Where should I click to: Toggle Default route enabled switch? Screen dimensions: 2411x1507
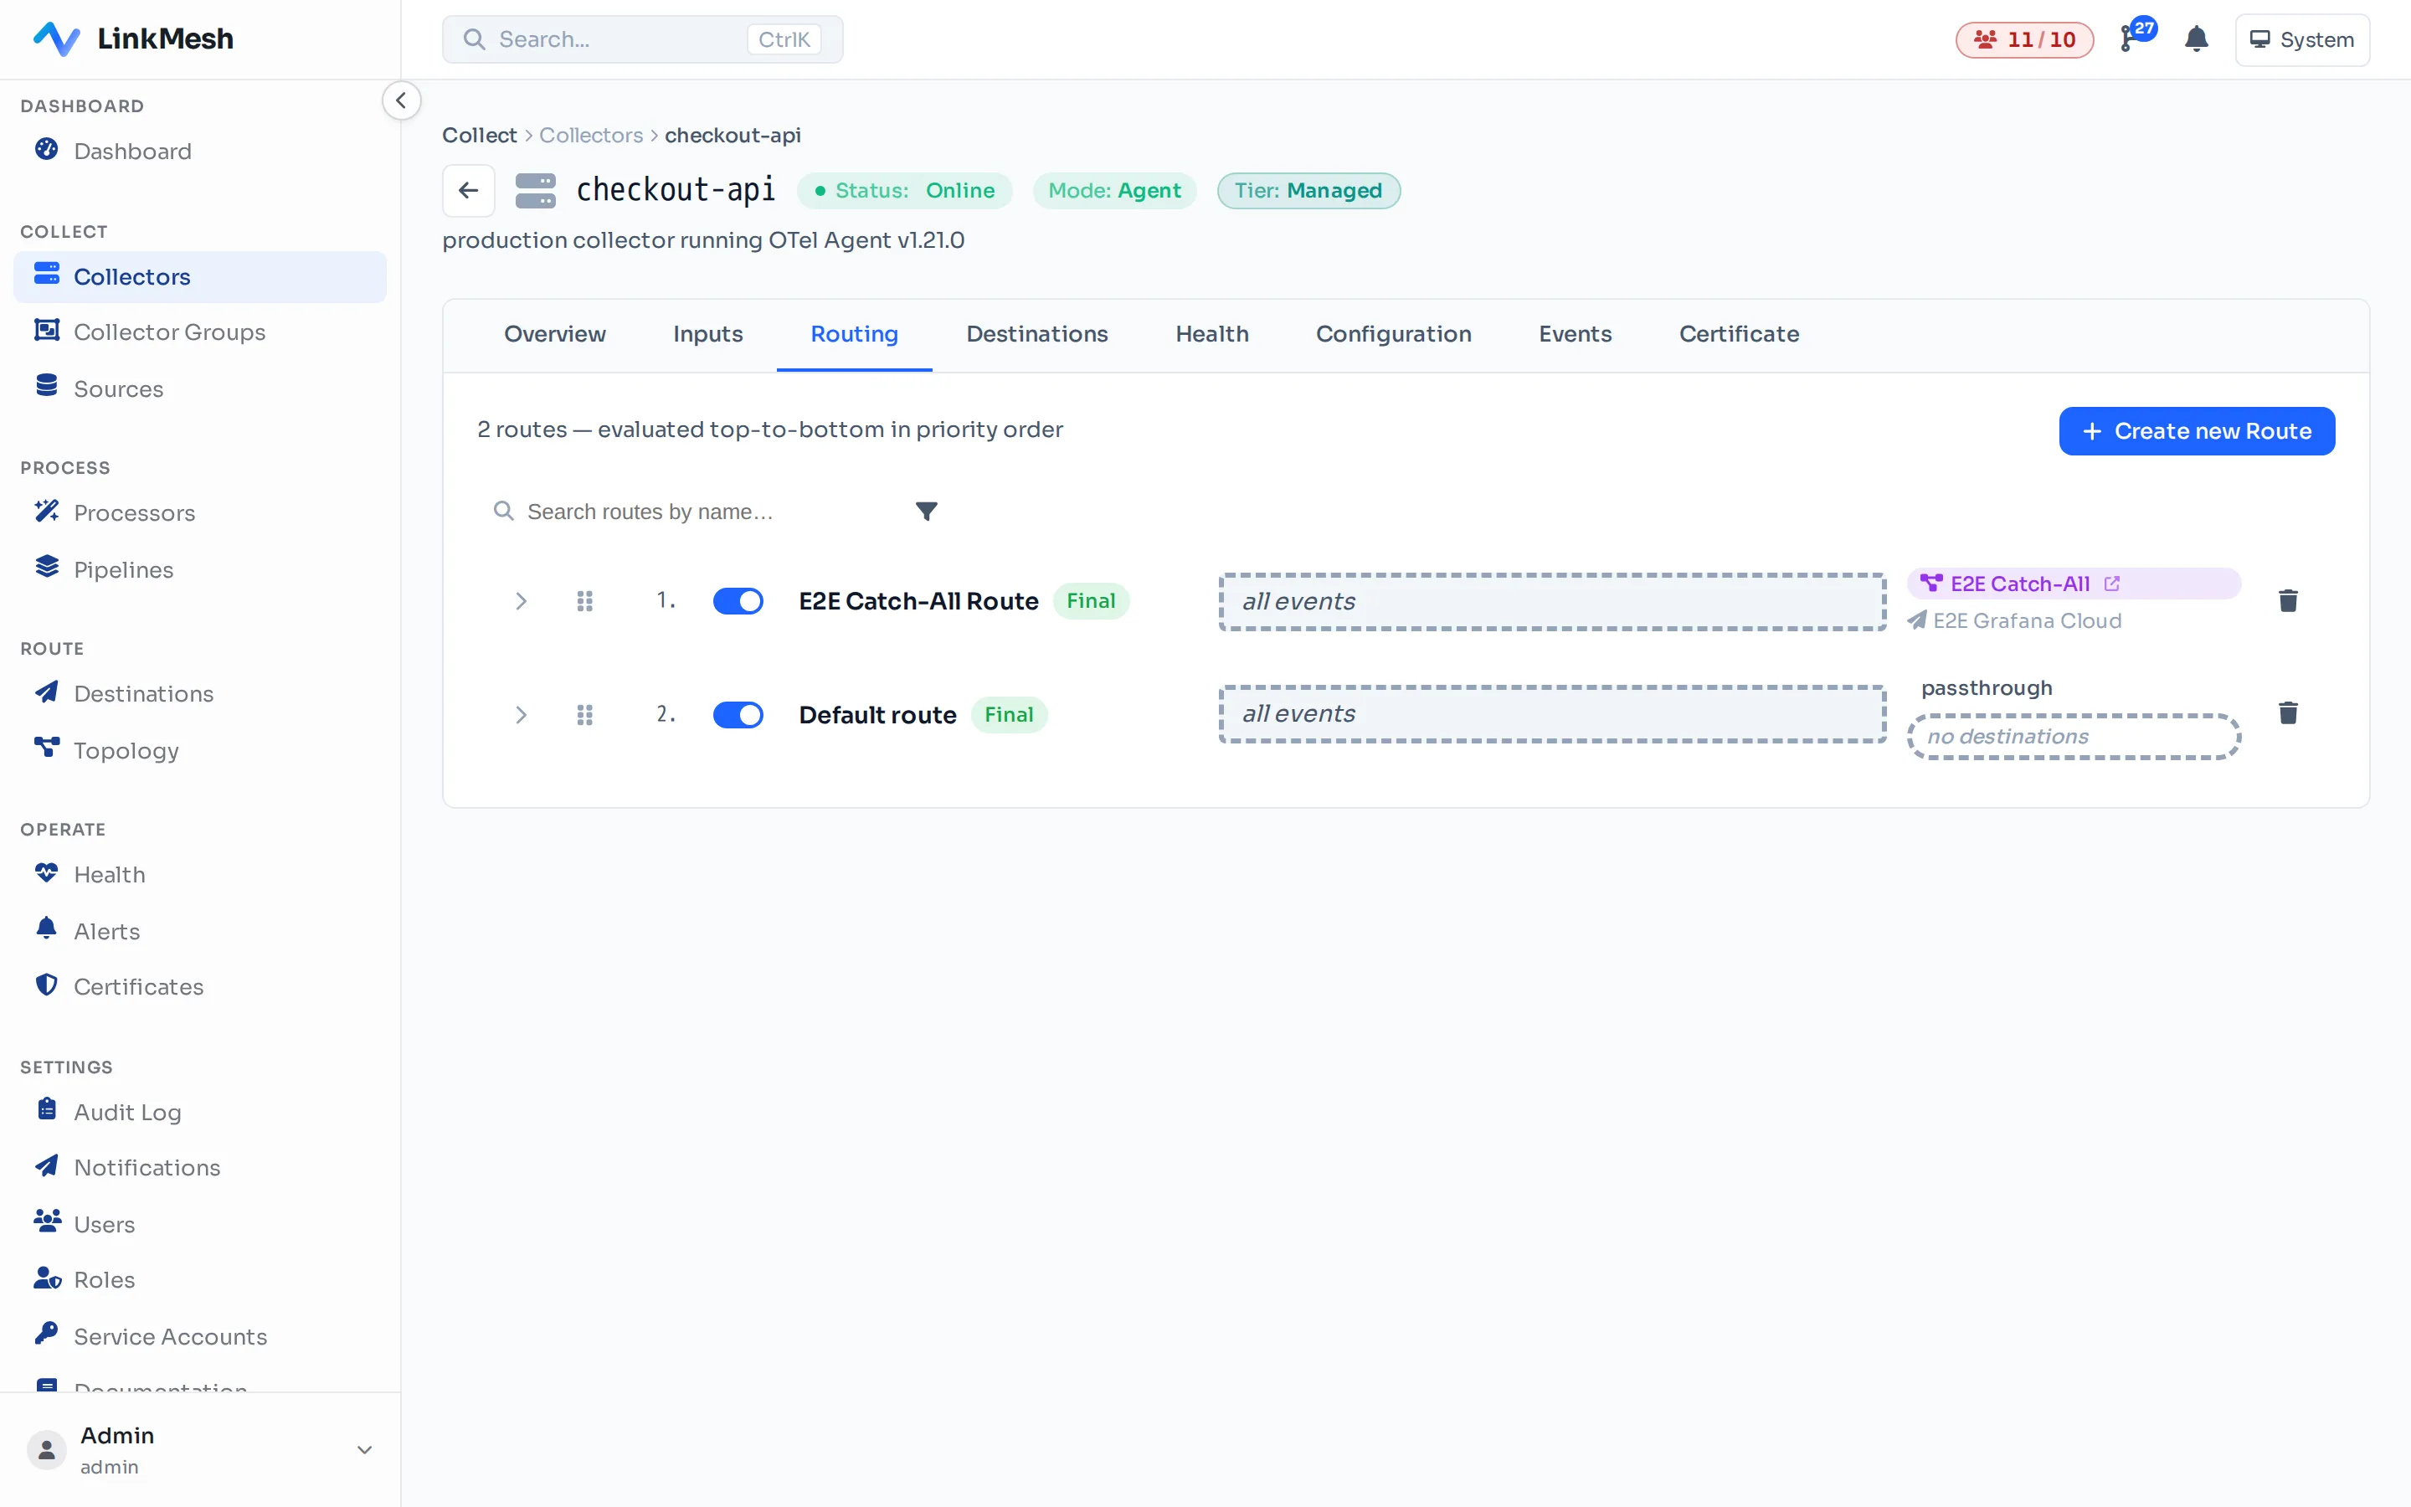point(738,715)
